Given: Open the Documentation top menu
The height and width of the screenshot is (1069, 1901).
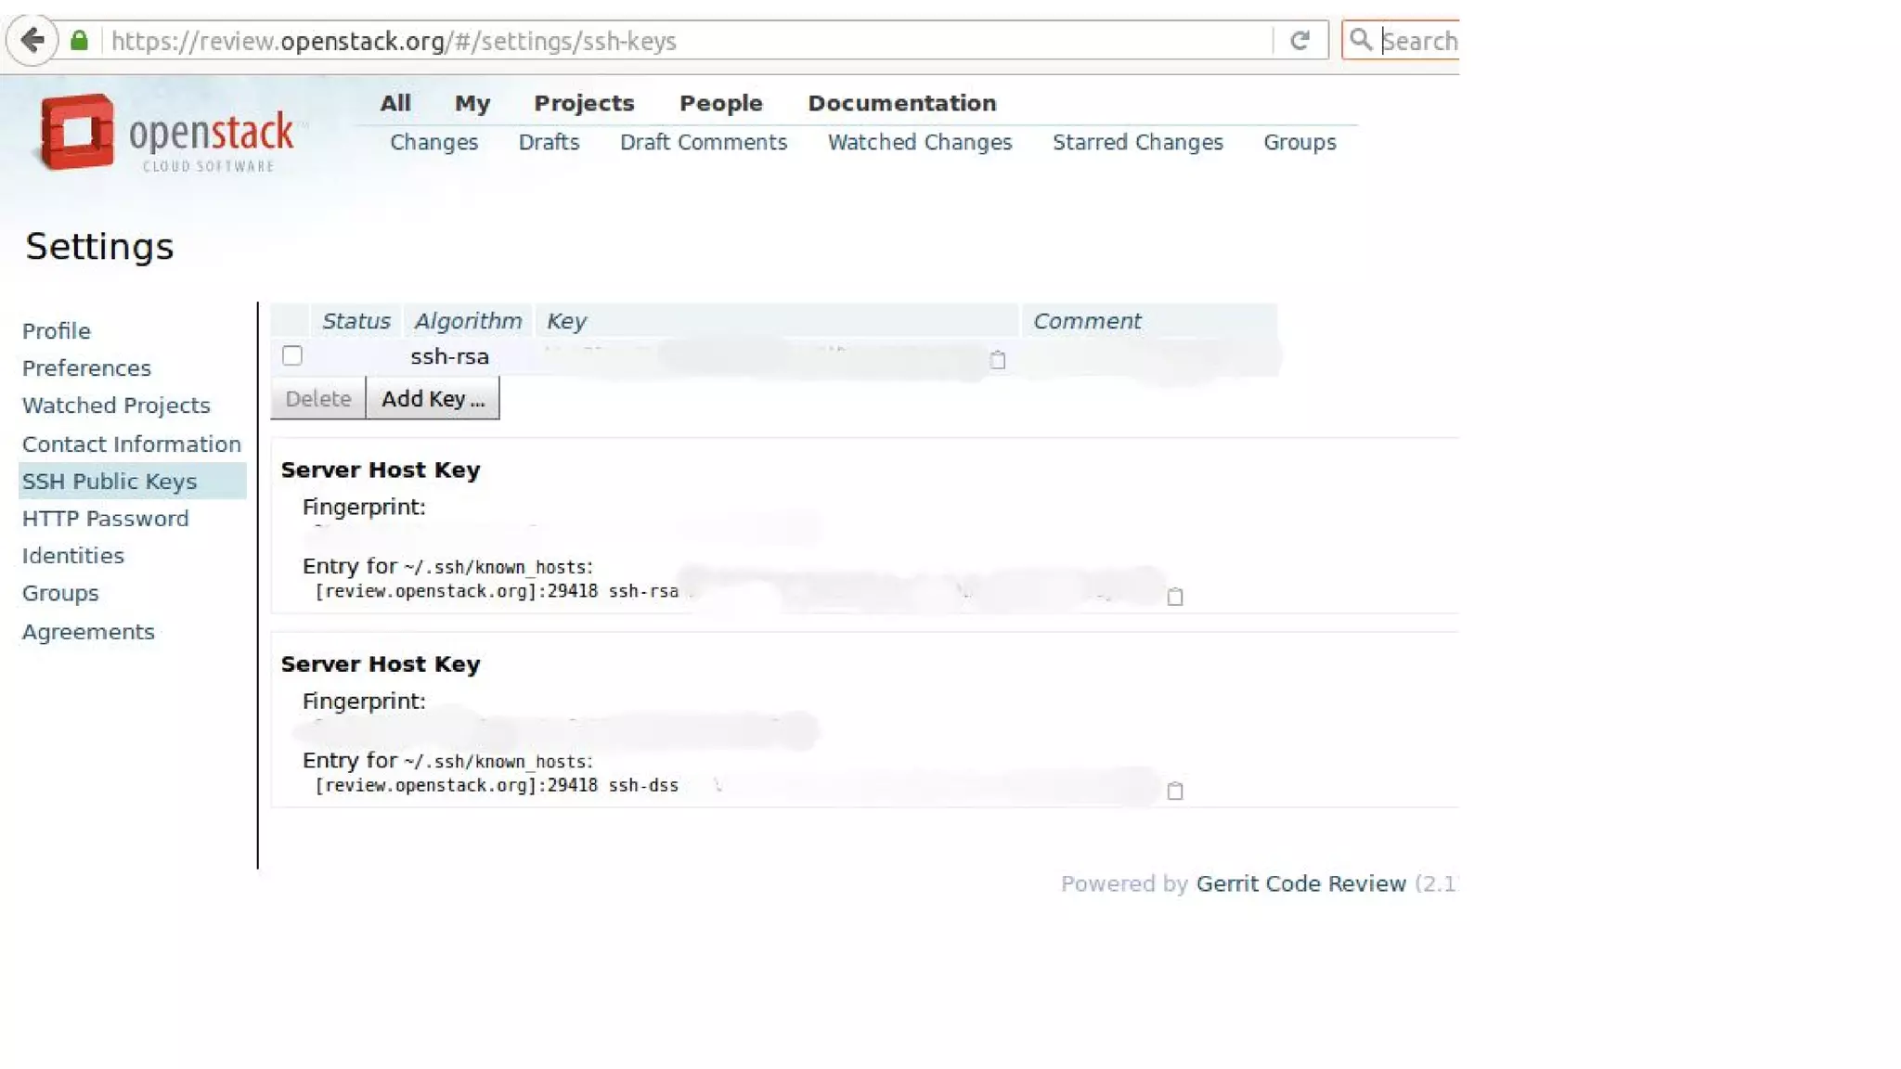Looking at the screenshot, I should pos(901,103).
